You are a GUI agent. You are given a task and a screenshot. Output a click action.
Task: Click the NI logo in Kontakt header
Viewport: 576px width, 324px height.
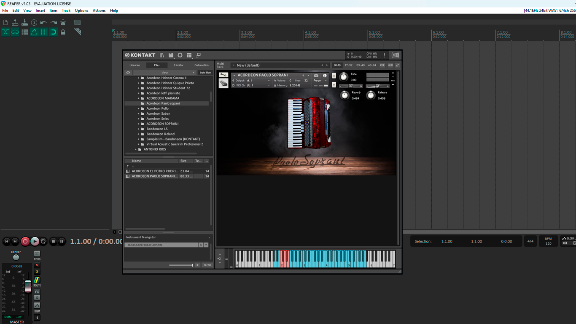point(395,55)
